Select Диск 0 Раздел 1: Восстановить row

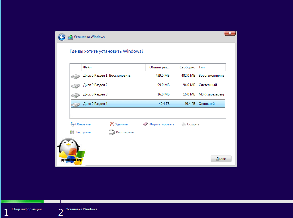[x=107, y=76]
